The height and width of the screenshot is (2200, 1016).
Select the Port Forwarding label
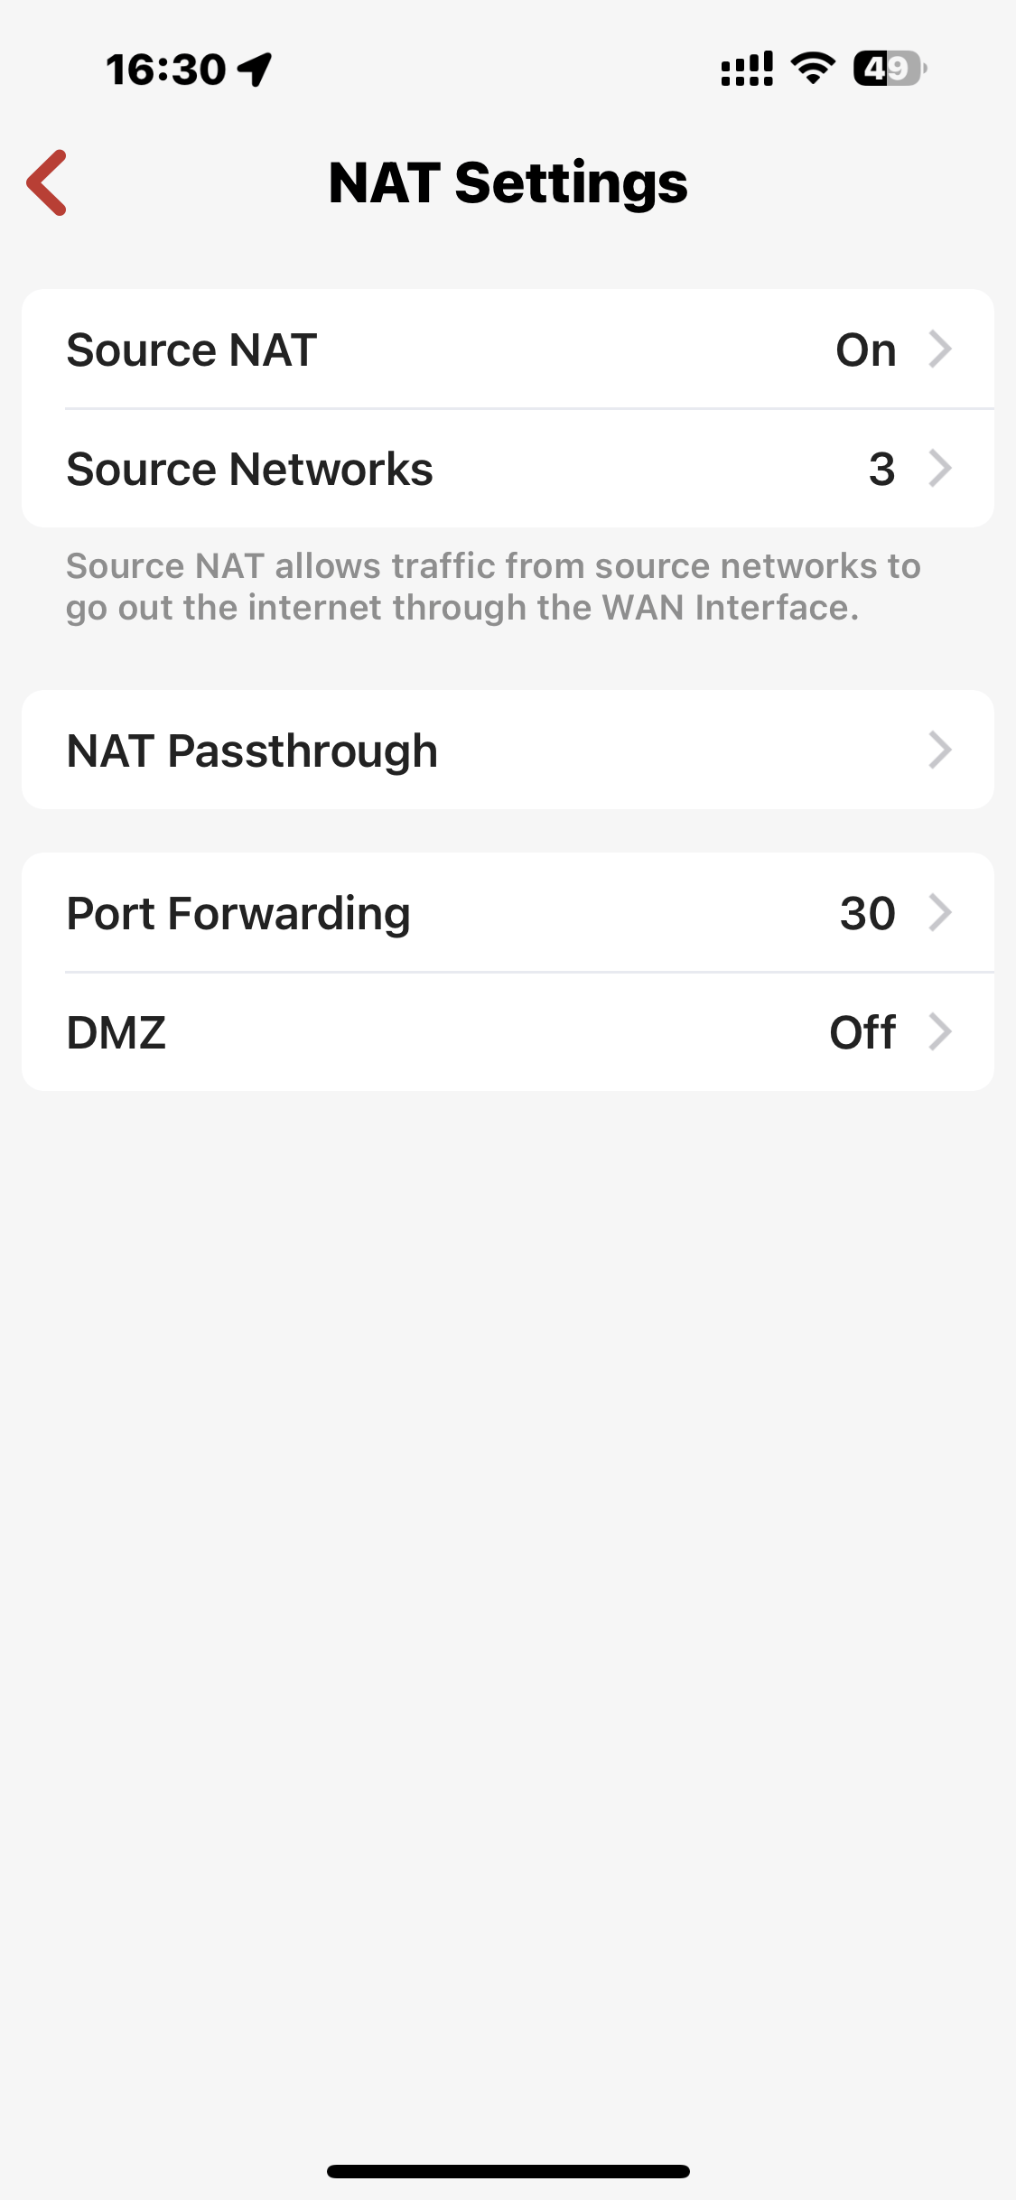pyautogui.click(x=238, y=913)
